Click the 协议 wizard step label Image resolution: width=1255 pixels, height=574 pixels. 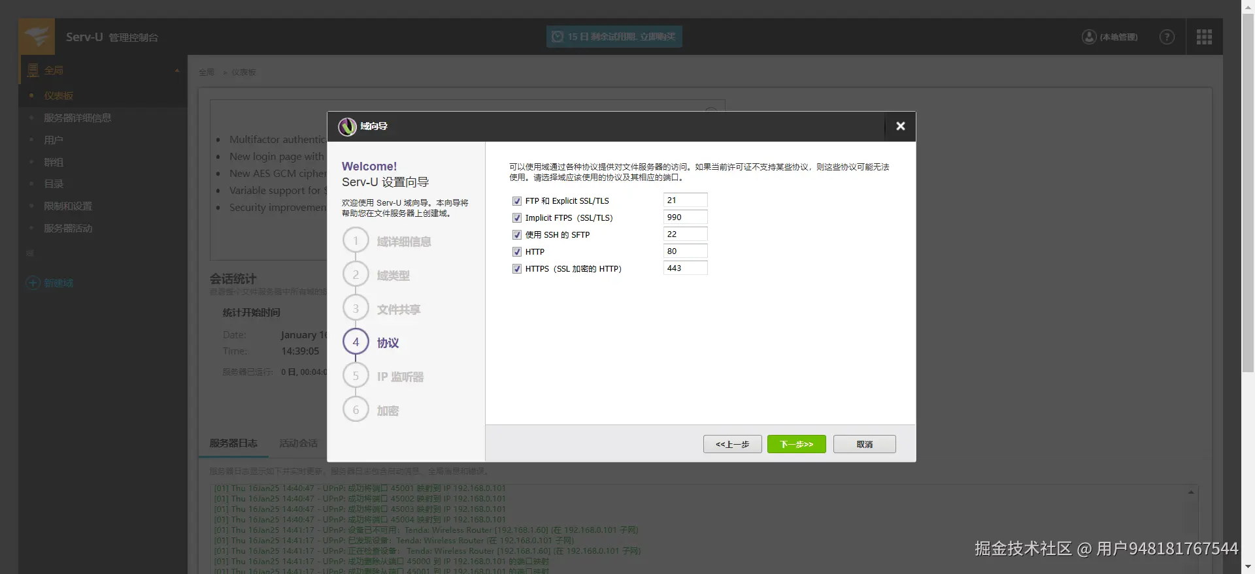coord(388,343)
